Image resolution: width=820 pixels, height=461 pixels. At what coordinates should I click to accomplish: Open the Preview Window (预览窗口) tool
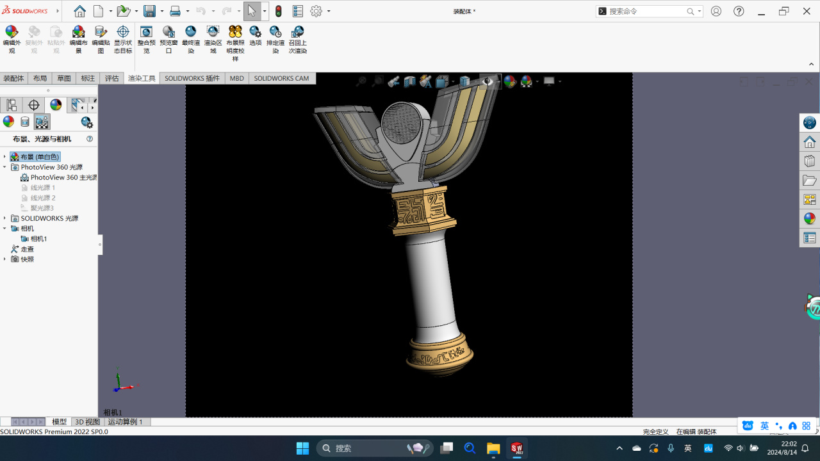168,39
